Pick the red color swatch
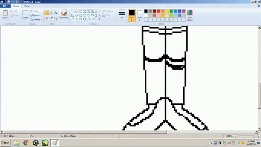The height and width of the screenshot is (147, 261). click(x=159, y=11)
